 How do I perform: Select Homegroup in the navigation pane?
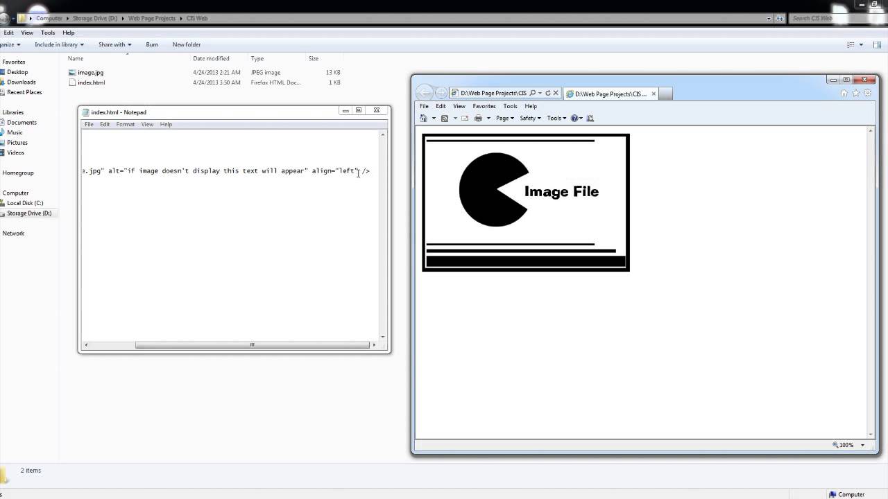coord(17,173)
